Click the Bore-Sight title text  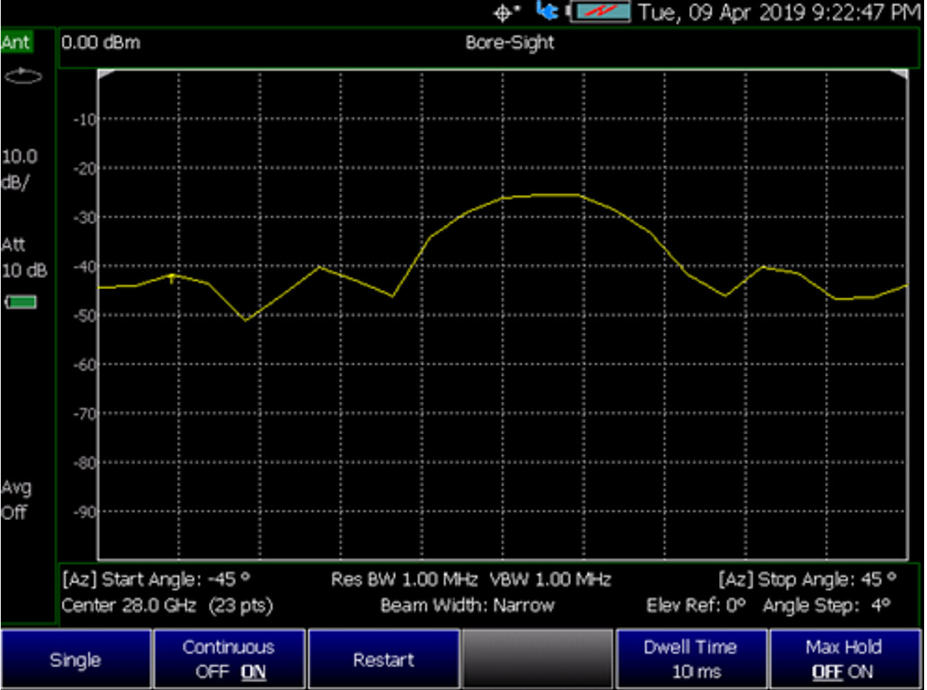pyautogui.click(x=510, y=43)
